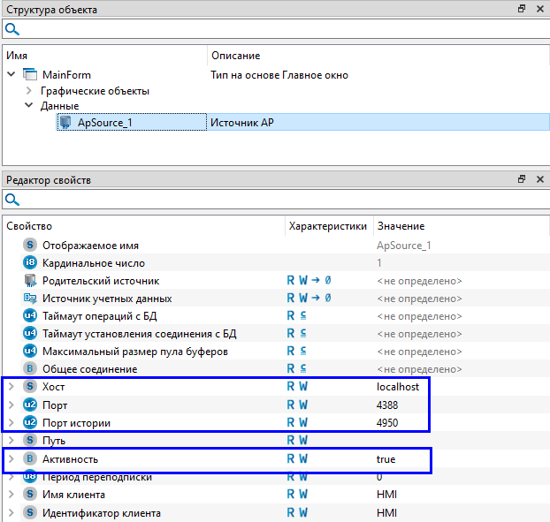Screen dimensions: 550x522
Task: Close the Редактор свойств panel
Action: [539, 179]
